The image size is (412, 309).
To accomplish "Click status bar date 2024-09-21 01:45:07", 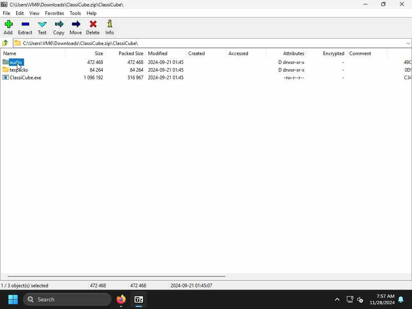I will coord(191,285).
